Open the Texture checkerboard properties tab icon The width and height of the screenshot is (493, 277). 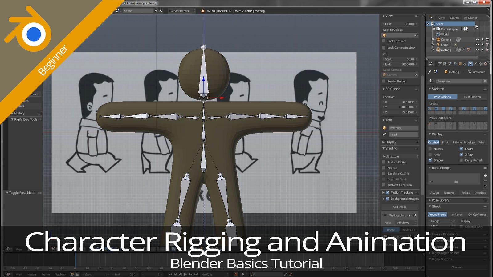(486, 64)
